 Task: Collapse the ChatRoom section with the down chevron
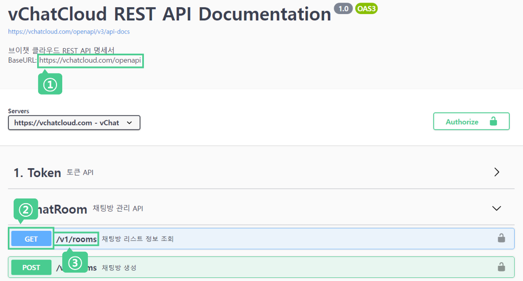[x=496, y=208]
